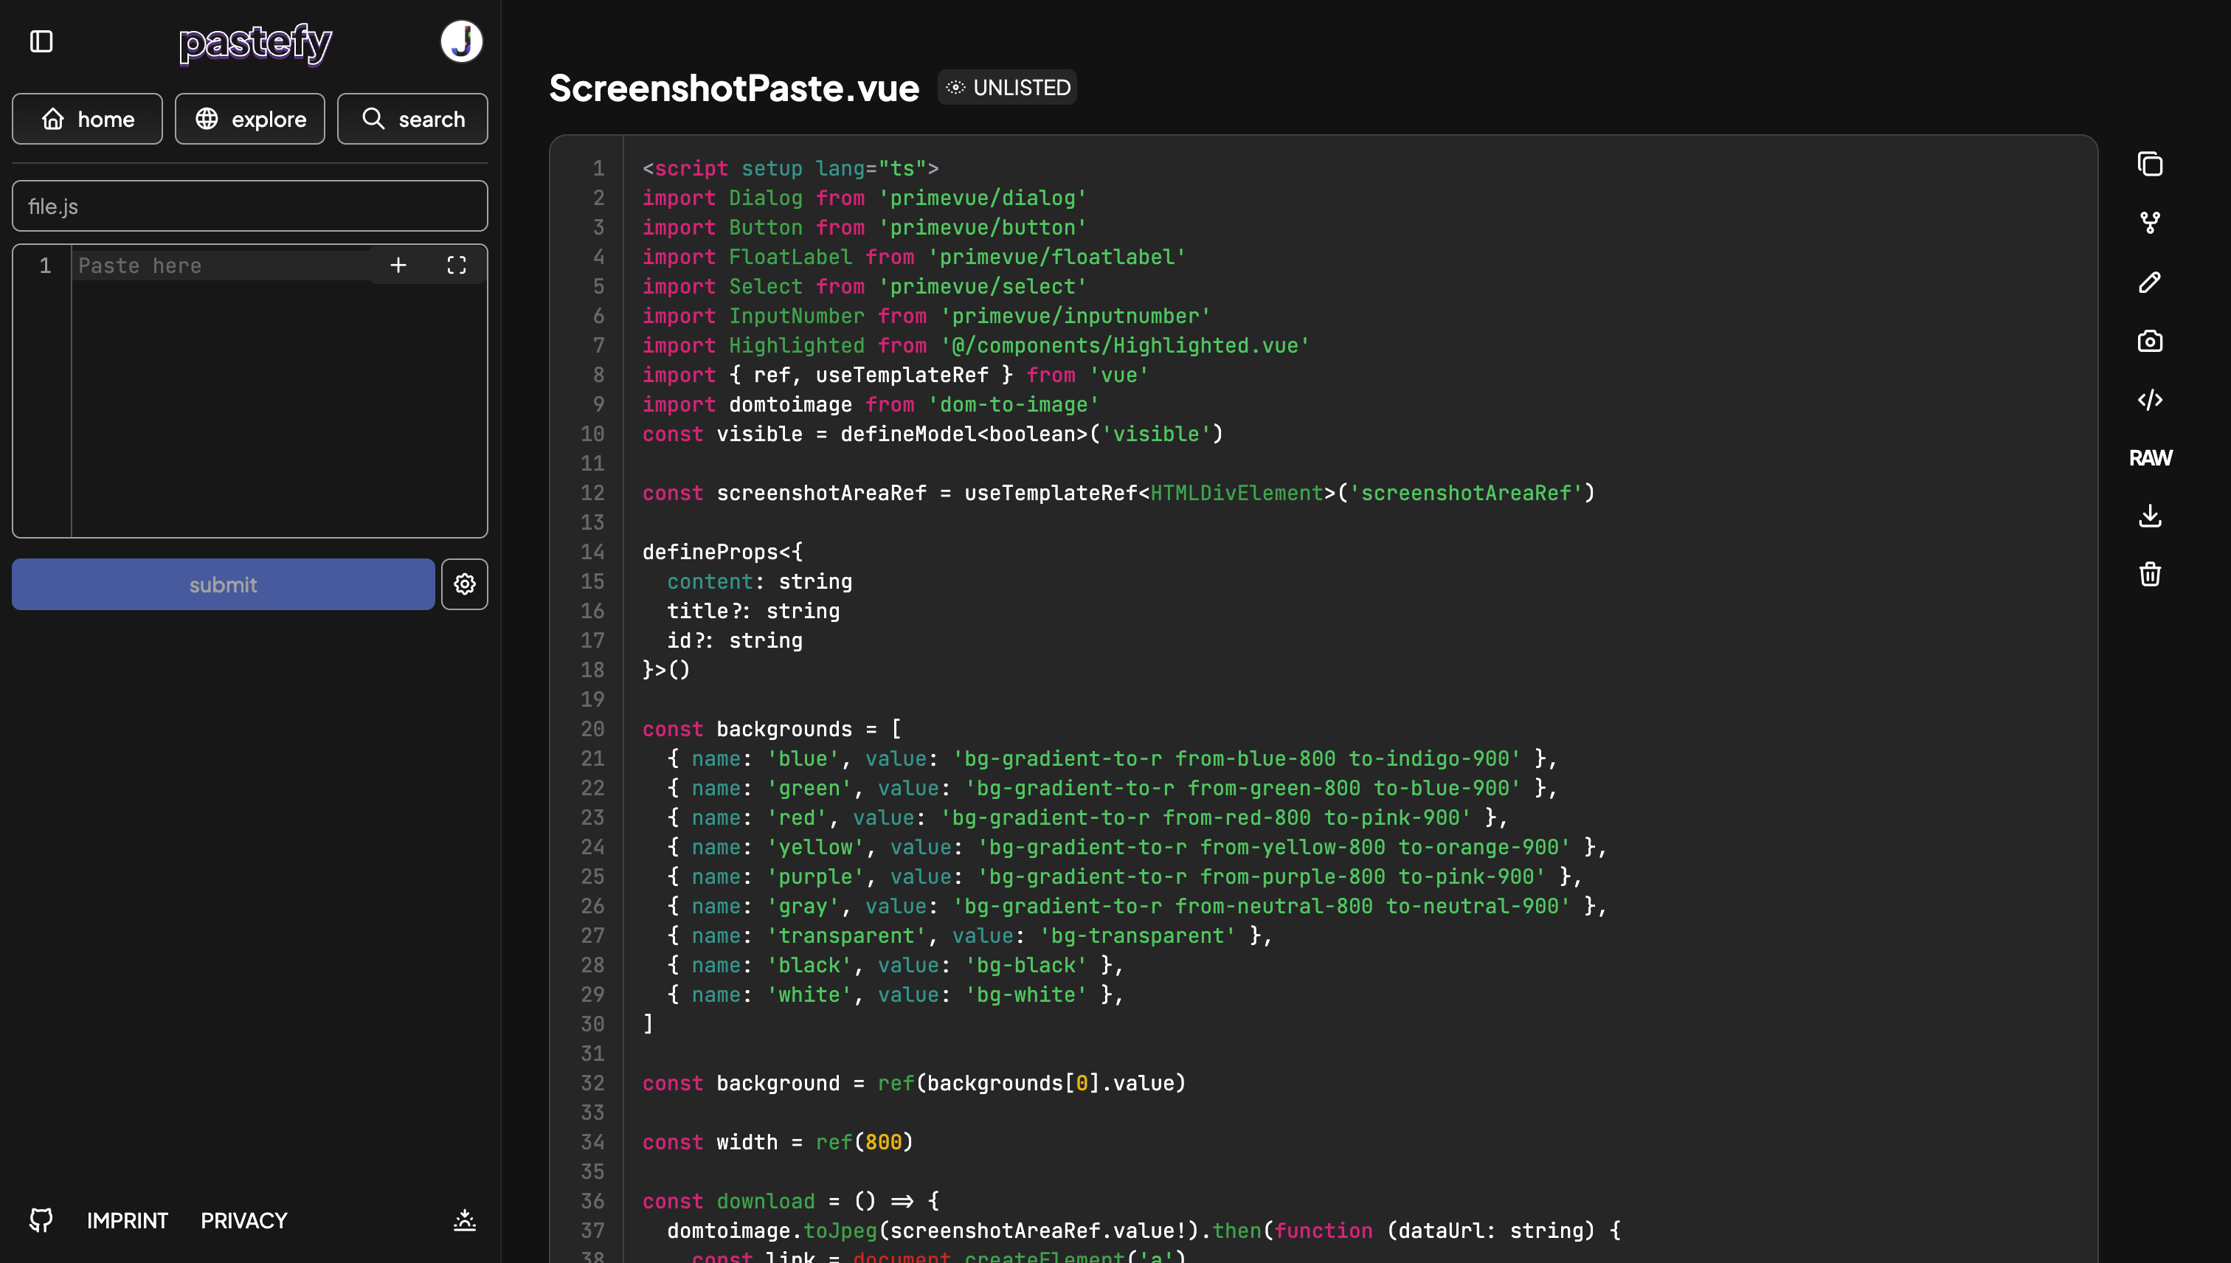Toggle the sidebar panel
Screen dimensions: 2231x1263
coord(41,41)
